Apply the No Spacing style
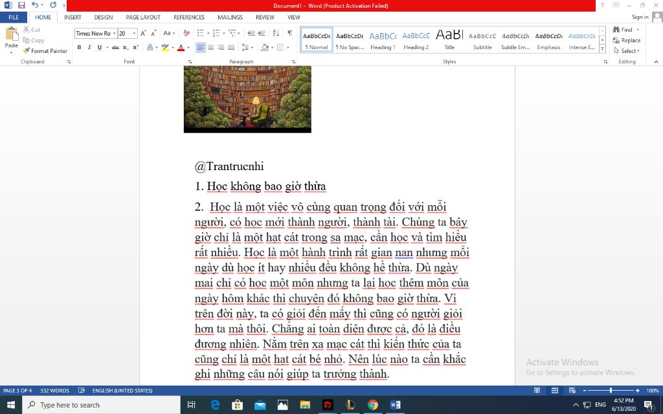The image size is (663, 414). pos(350,40)
